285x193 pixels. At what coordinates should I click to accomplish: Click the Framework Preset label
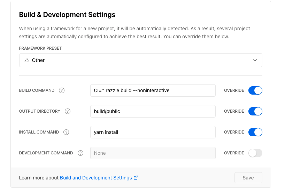point(40,48)
